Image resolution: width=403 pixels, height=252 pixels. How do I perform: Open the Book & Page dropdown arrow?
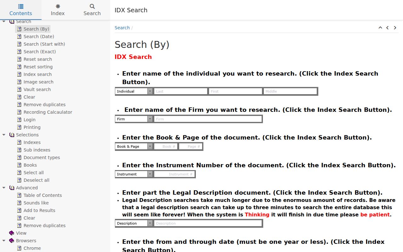point(150,146)
